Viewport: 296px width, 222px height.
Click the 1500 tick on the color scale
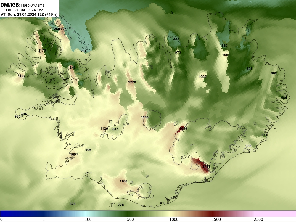coord(216,219)
